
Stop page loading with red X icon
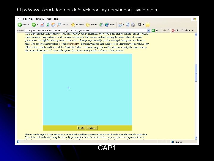coord(42,25)
